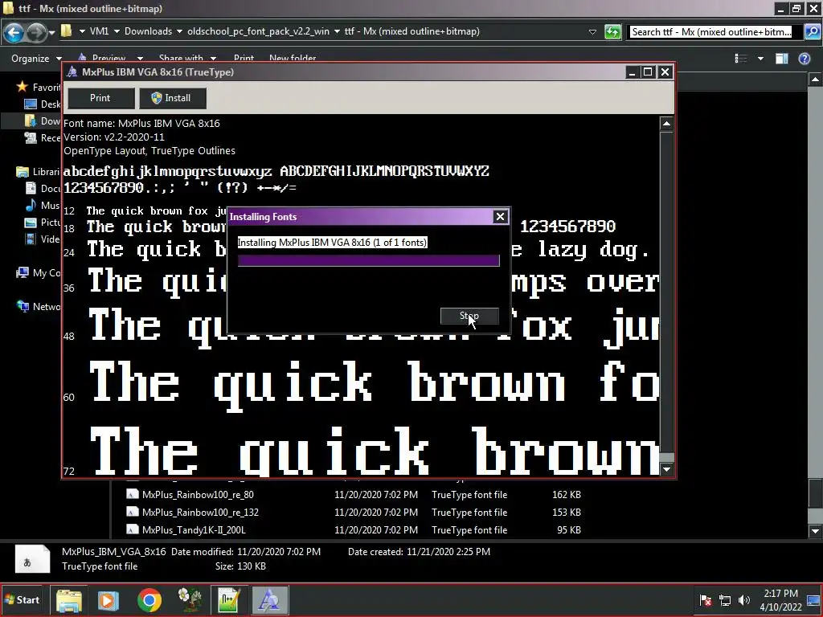The width and height of the screenshot is (823, 617).
Task: Click Print in the Explorer toolbar
Action: click(244, 58)
